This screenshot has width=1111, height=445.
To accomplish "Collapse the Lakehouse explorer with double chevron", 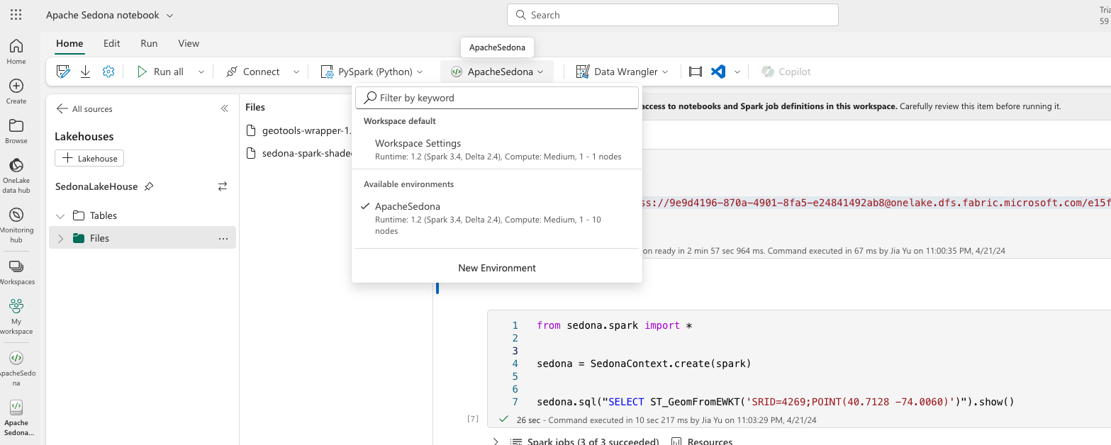I will tap(224, 108).
